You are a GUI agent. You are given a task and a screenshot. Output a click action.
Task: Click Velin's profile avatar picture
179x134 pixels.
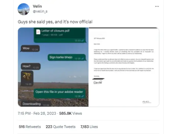pyautogui.click(x=24, y=9)
